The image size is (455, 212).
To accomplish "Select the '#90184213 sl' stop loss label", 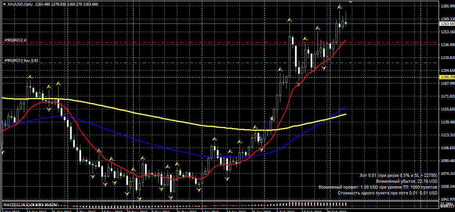I will 15,40.
